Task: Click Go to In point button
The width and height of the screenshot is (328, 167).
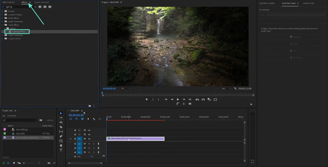Action: tap(166, 99)
